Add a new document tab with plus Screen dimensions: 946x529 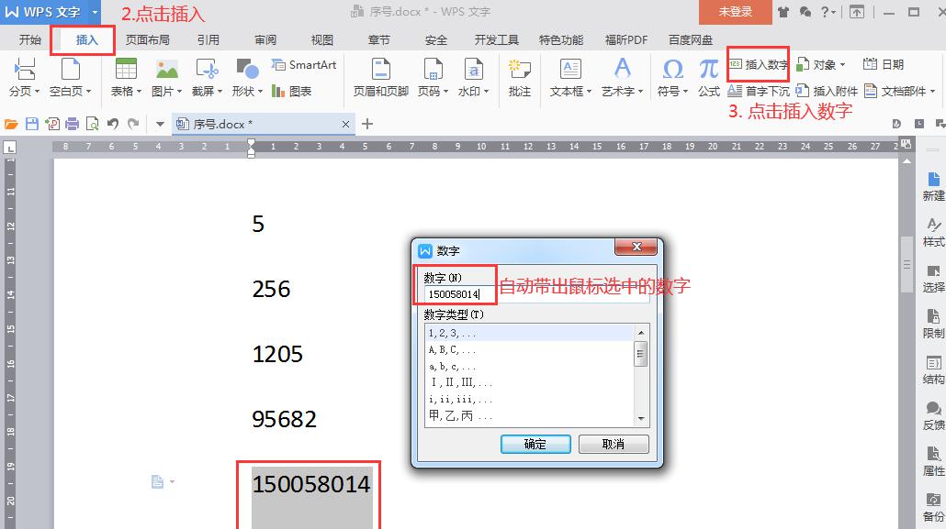click(x=366, y=124)
